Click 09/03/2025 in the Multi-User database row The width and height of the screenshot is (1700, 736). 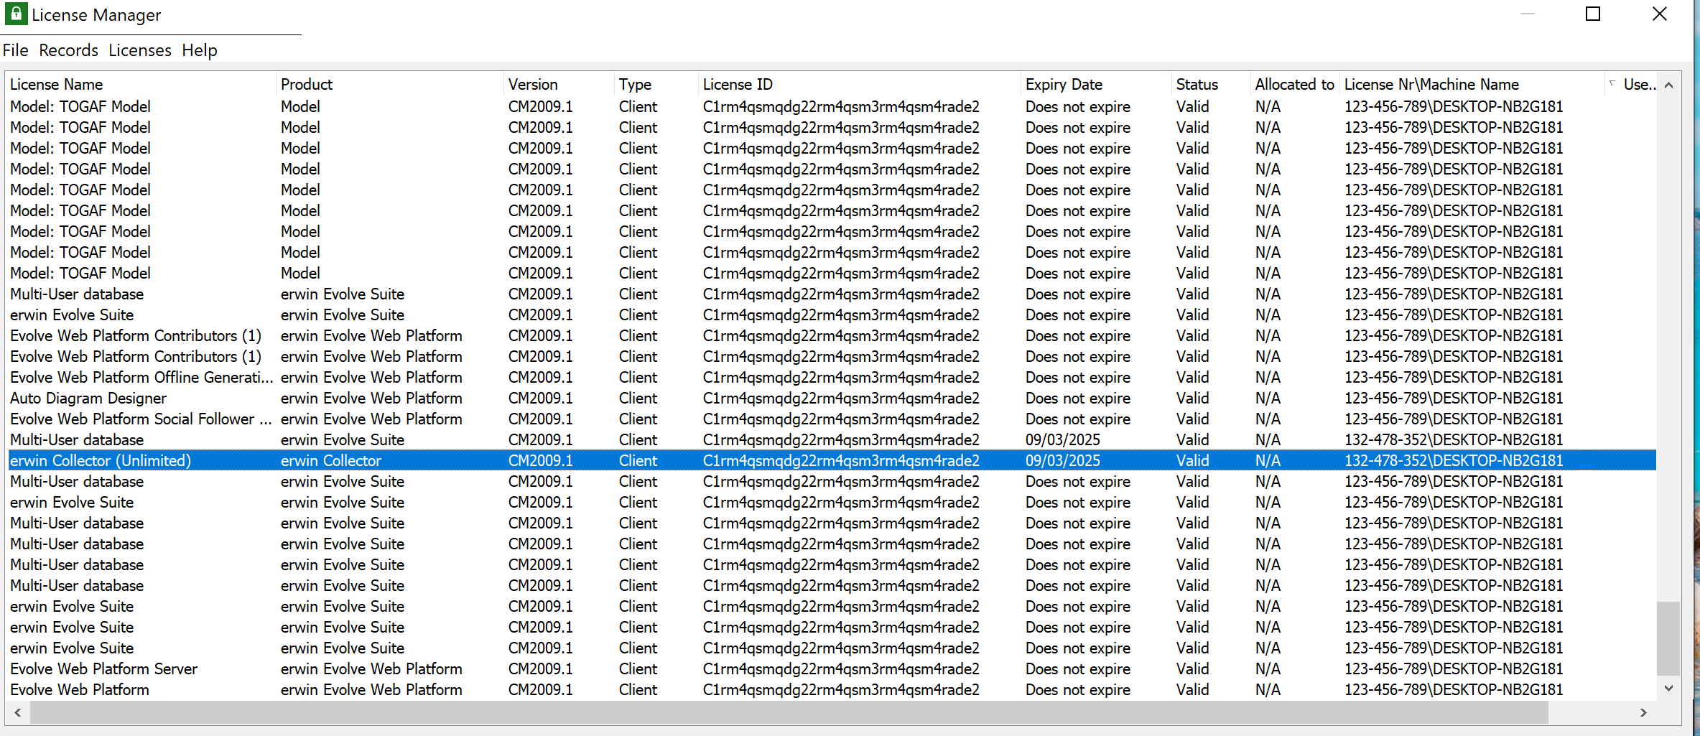1062,439
